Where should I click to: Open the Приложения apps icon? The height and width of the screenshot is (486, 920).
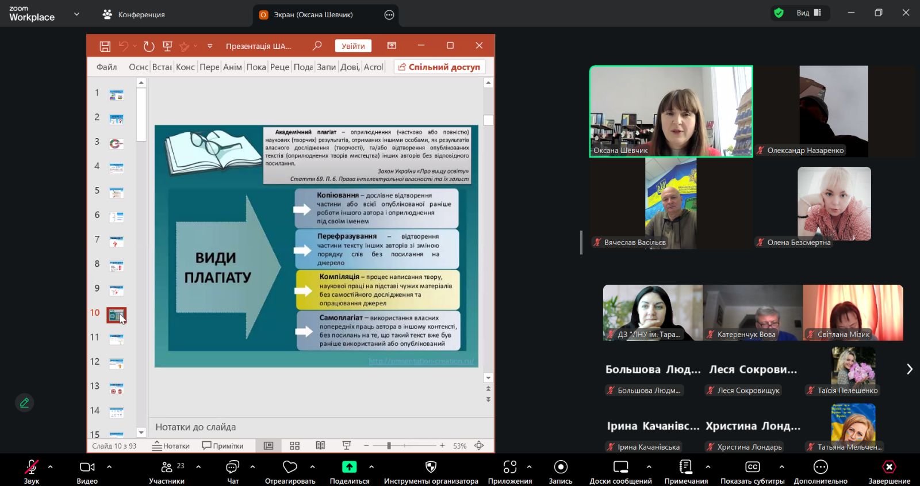pyautogui.click(x=509, y=467)
